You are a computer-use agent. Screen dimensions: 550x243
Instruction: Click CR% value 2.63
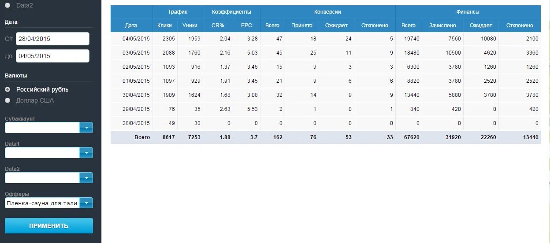pyautogui.click(x=225, y=109)
